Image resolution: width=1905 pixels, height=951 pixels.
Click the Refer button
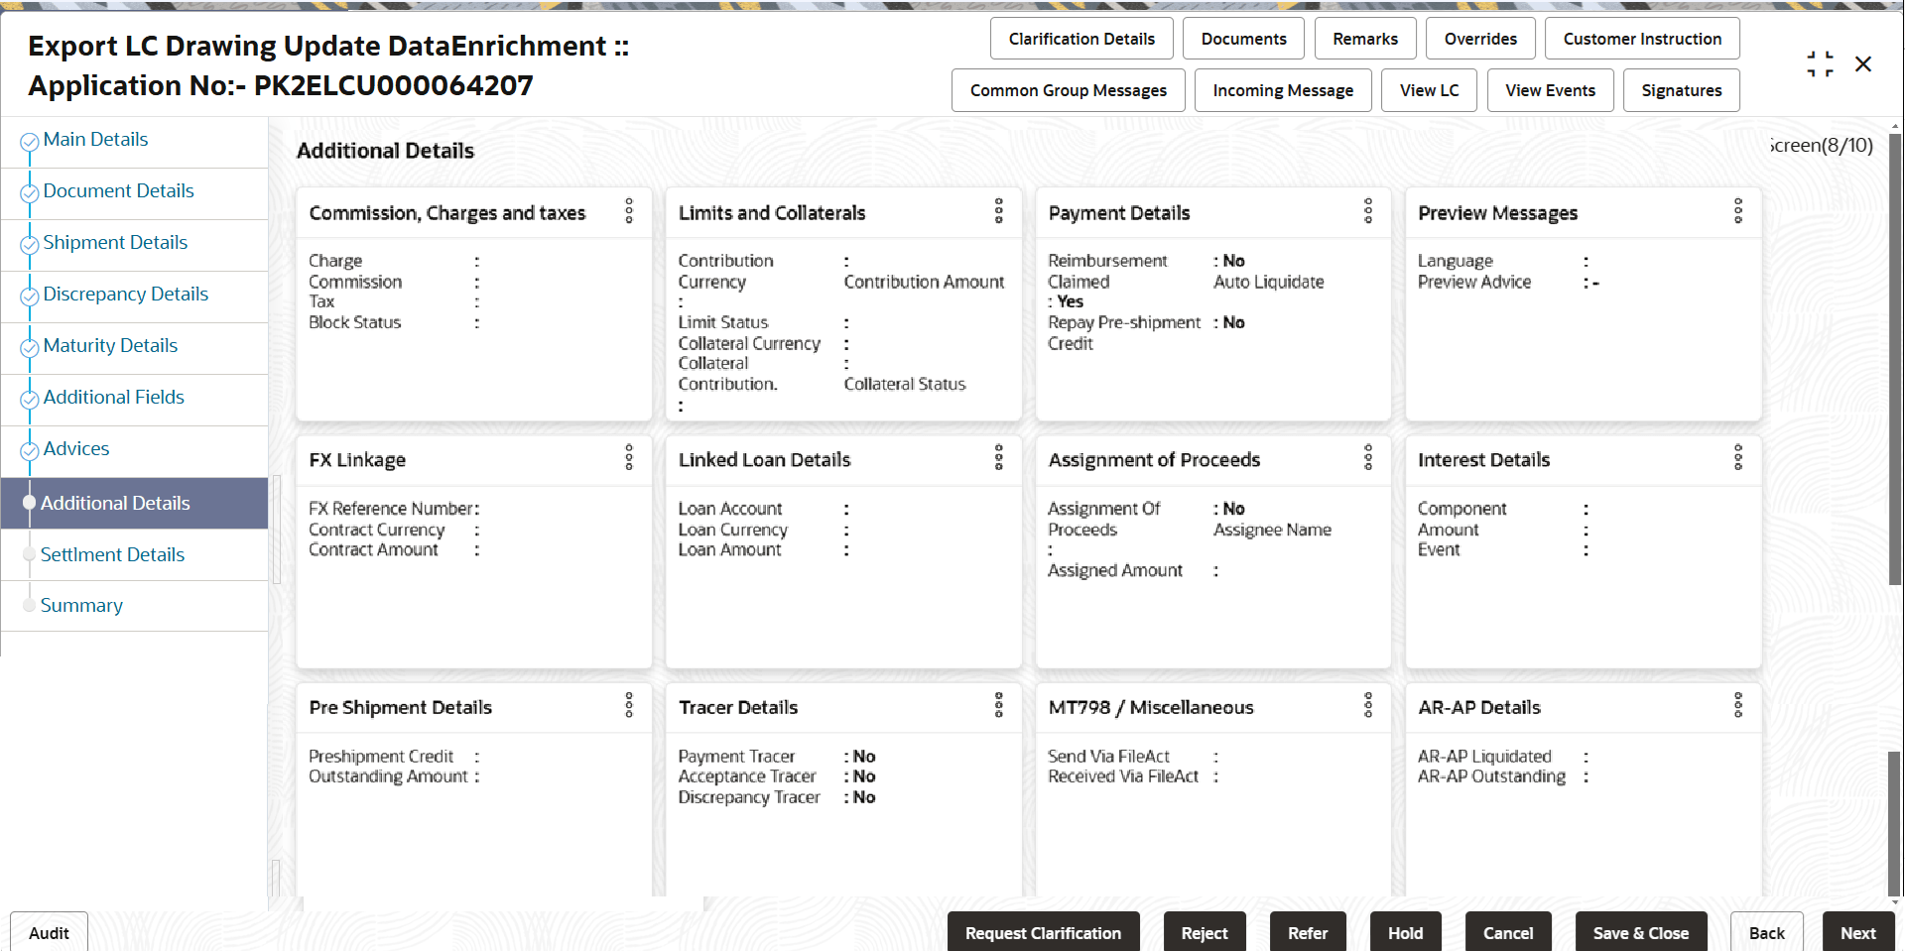coord(1308,932)
